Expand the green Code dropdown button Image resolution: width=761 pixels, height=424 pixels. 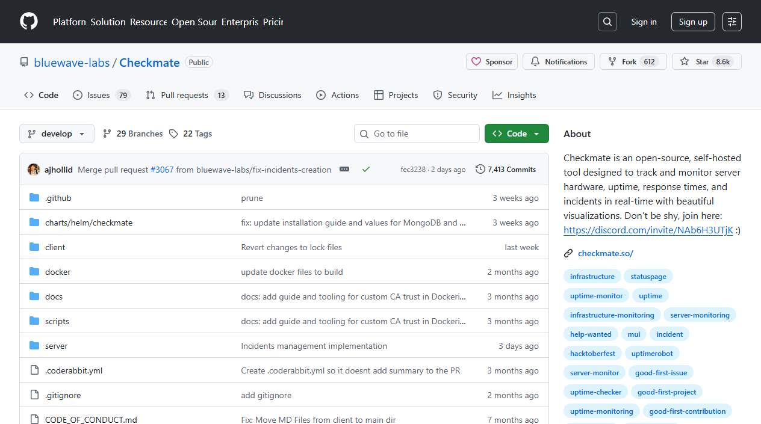point(517,134)
